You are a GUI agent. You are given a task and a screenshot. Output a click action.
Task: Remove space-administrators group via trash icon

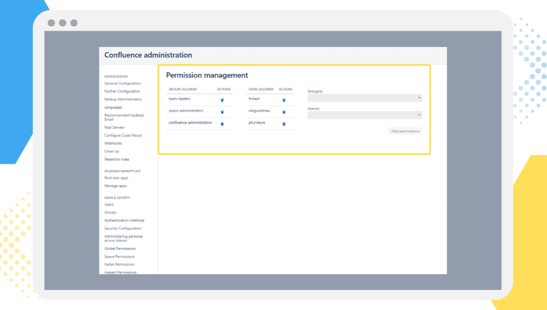222,112
